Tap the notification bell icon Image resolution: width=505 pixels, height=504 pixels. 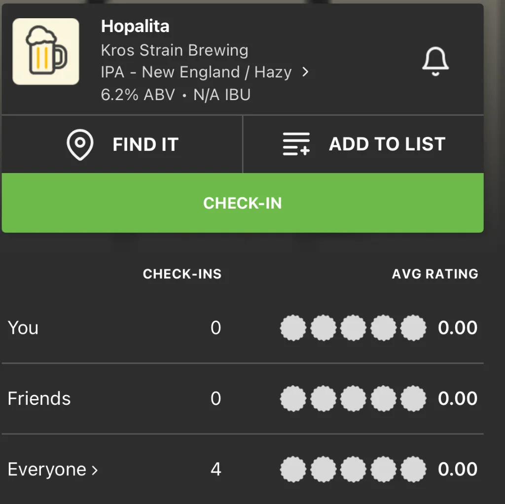tap(435, 62)
